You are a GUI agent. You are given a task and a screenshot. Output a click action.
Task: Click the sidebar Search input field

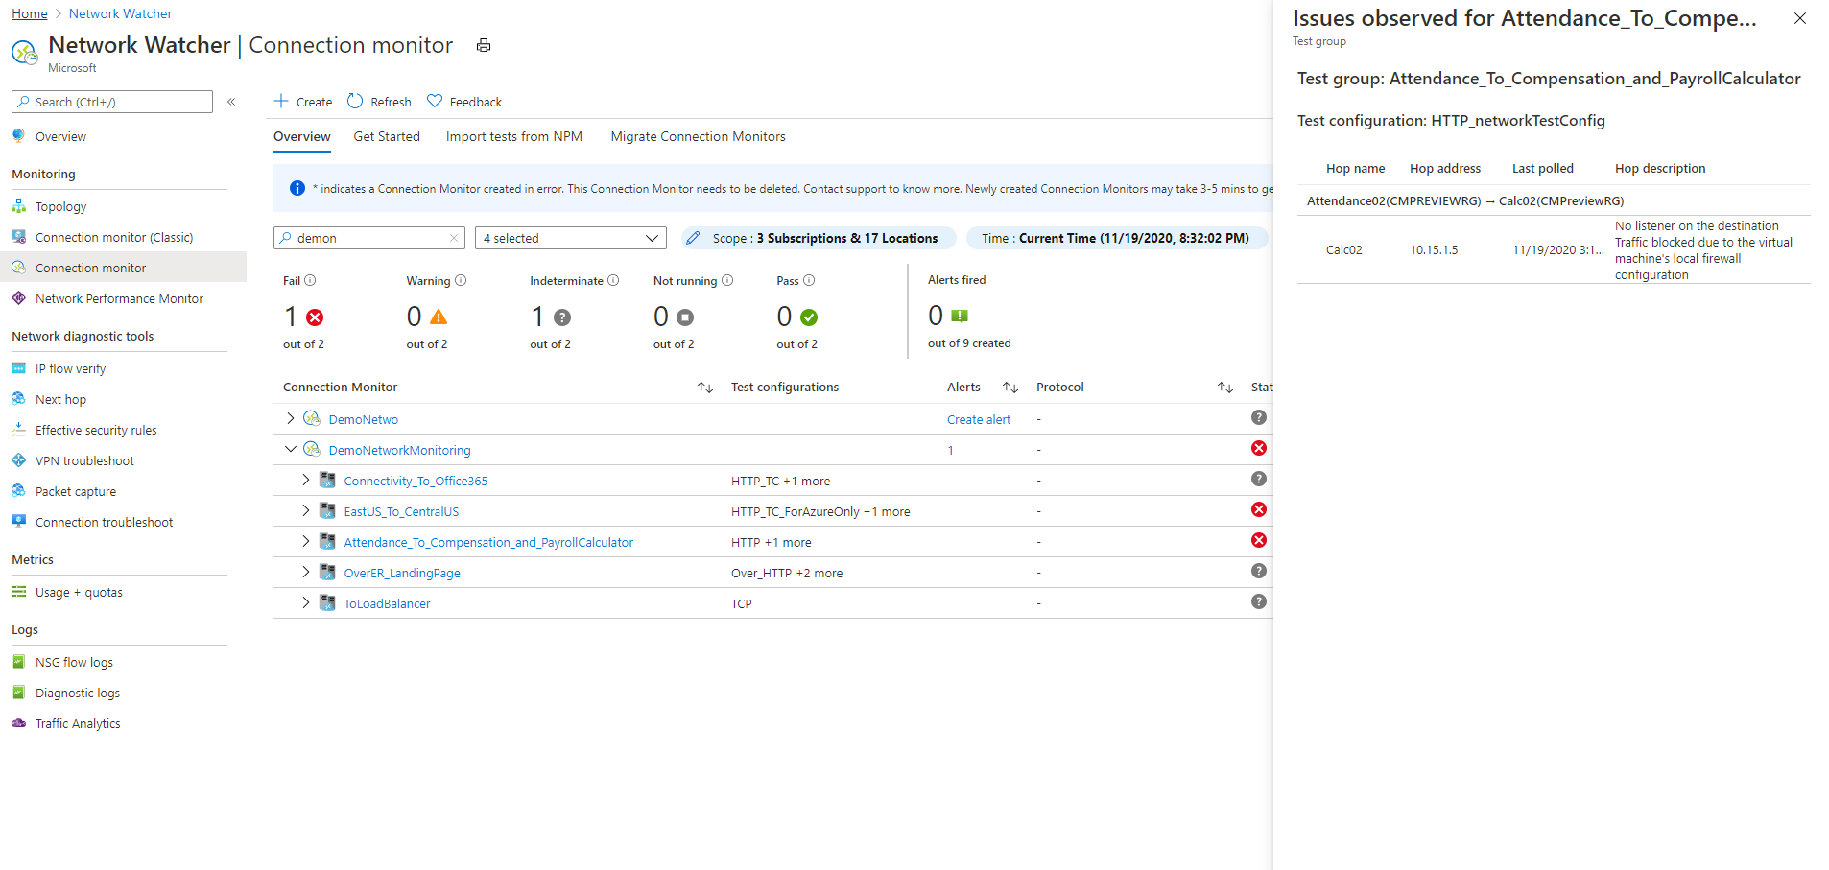tap(121, 102)
